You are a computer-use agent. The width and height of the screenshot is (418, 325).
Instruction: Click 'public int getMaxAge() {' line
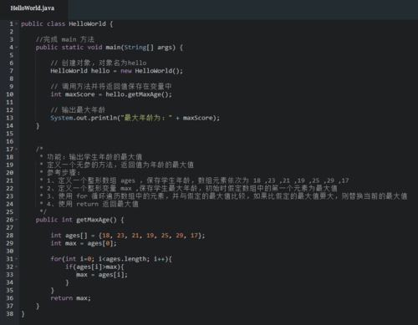(80, 220)
